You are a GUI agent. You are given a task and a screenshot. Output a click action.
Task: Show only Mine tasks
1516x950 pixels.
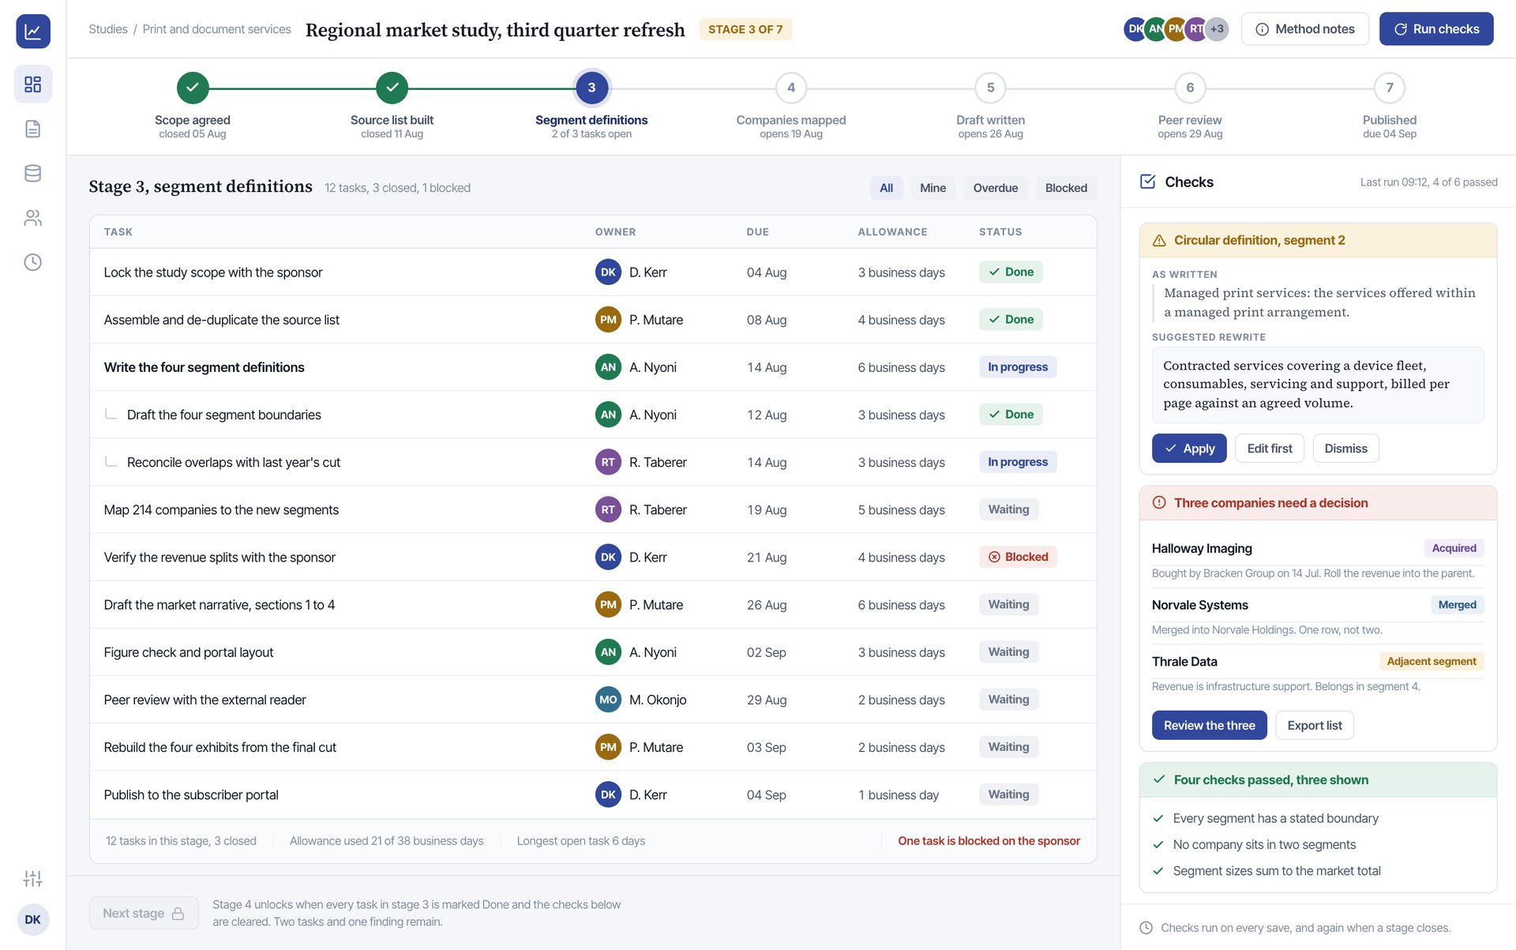pos(932,188)
